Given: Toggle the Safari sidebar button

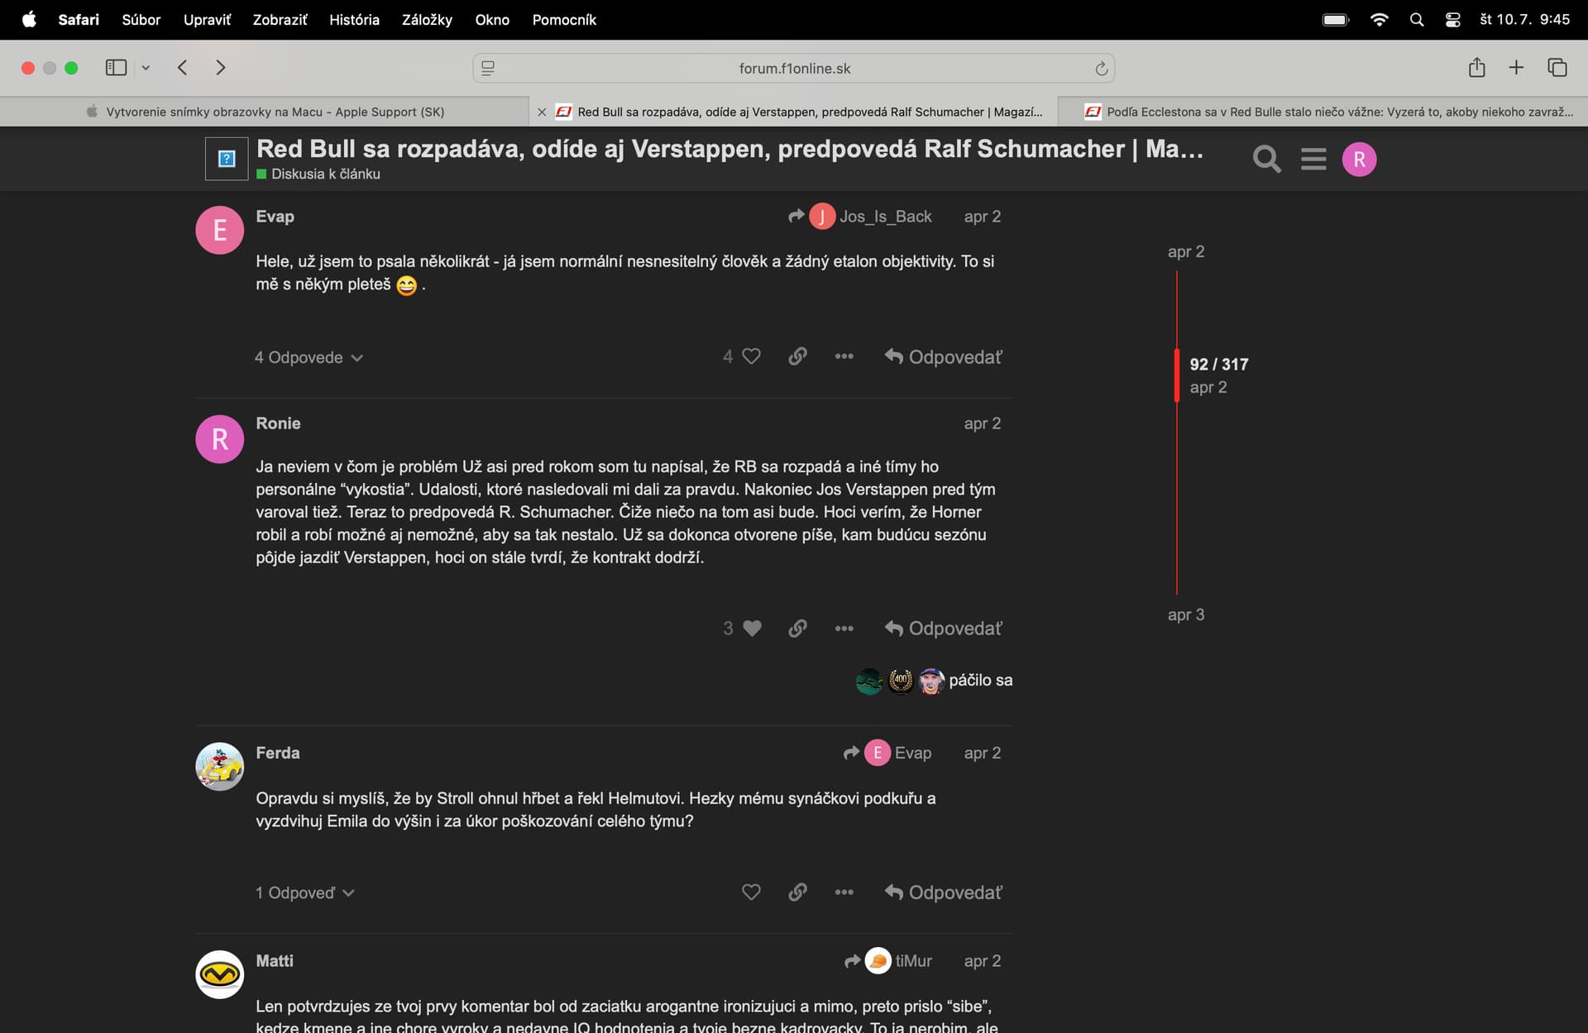Looking at the screenshot, I should [x=116, y=68].
